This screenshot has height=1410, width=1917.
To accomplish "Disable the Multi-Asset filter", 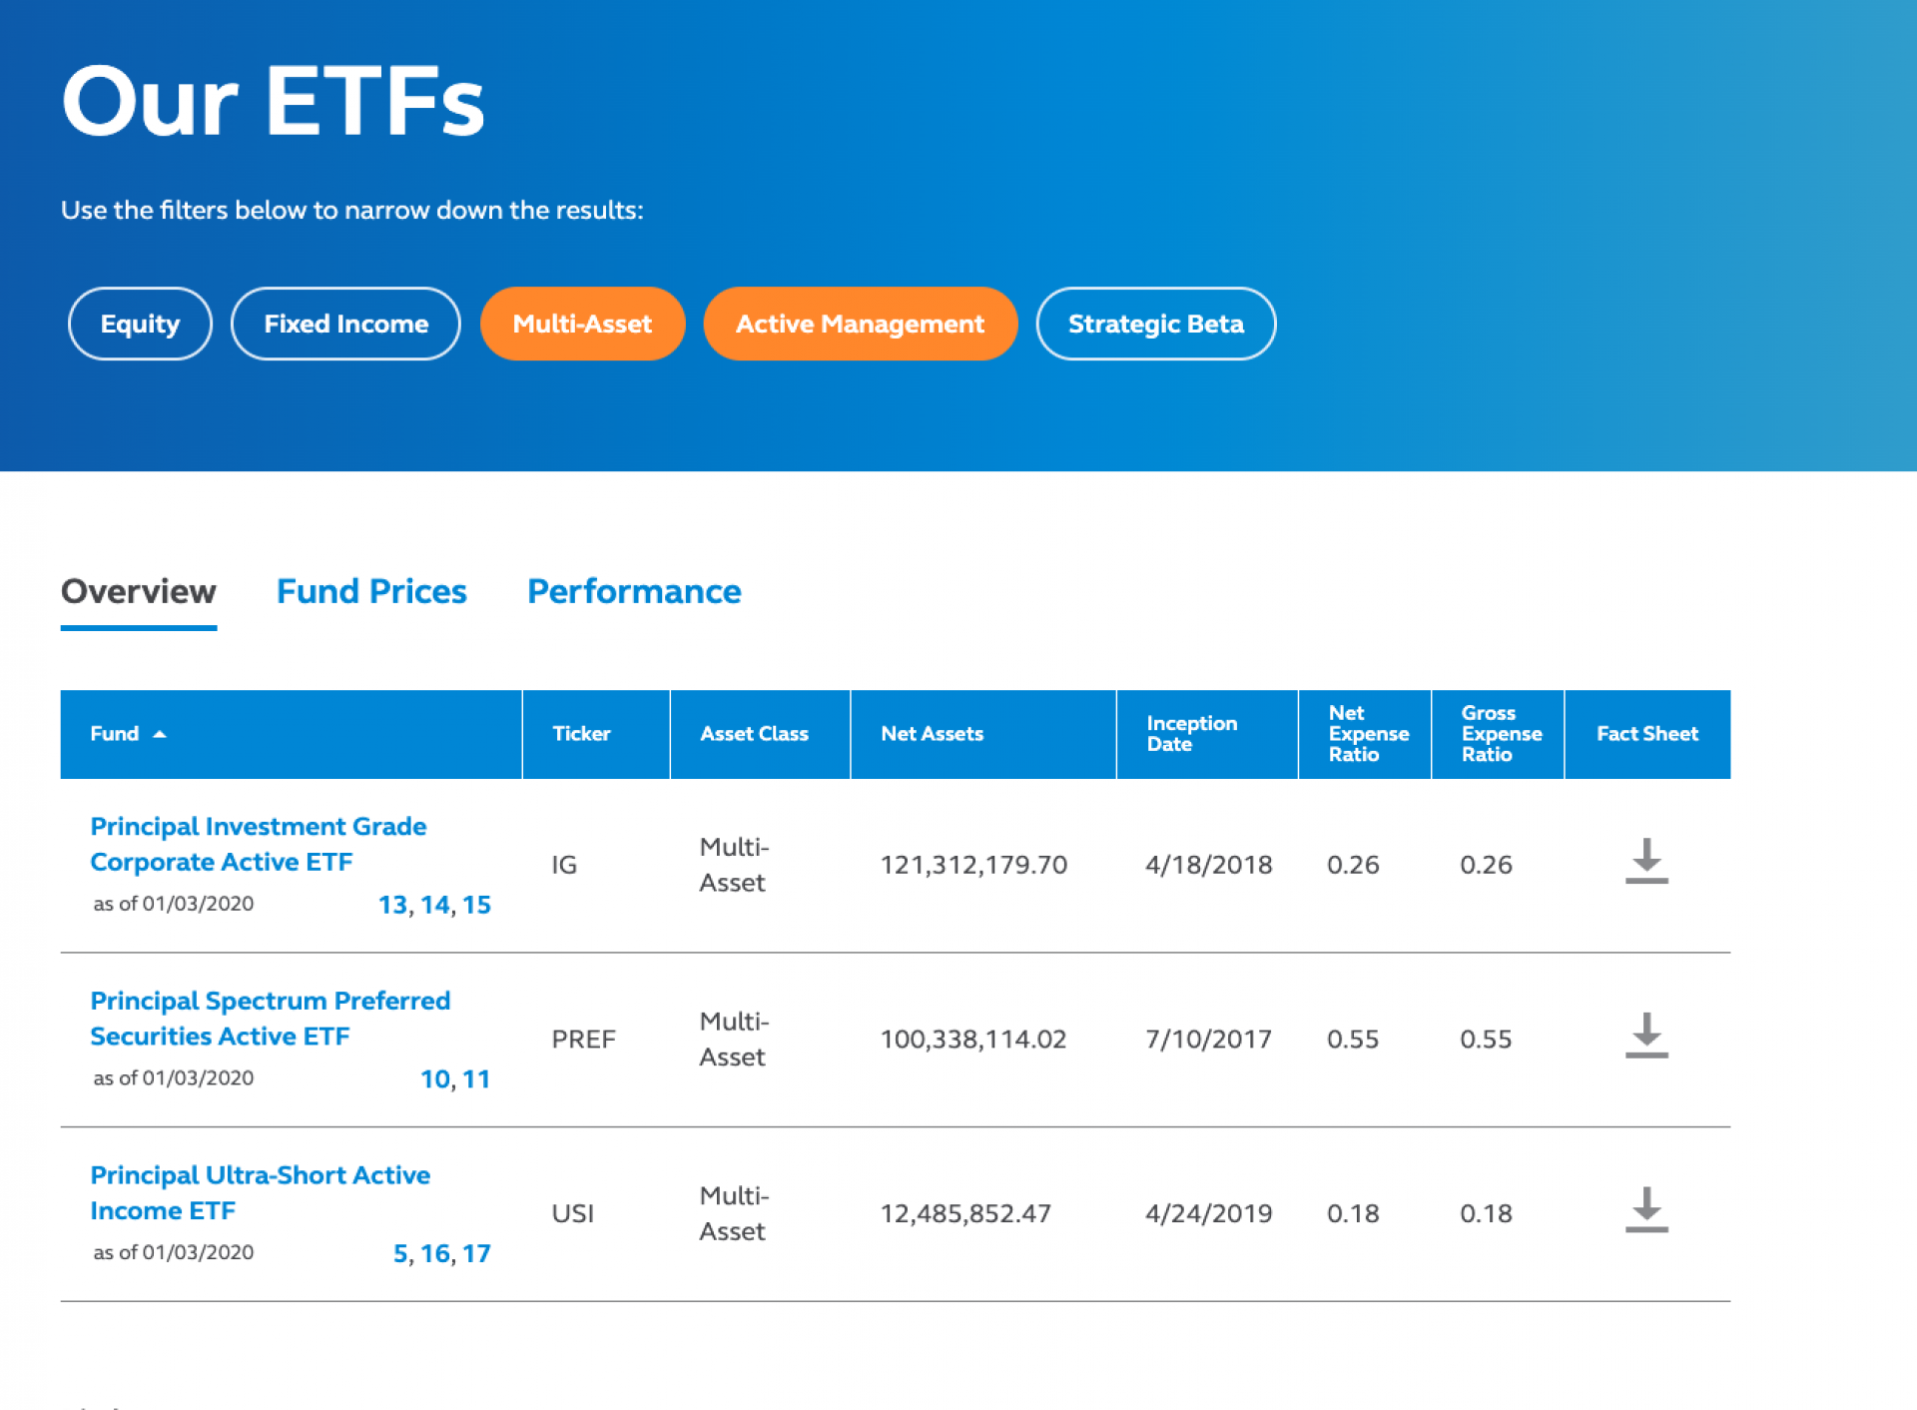I will [582, 324].
